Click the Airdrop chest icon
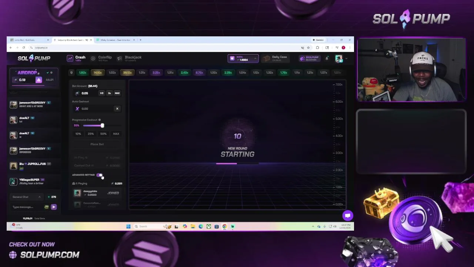The width and height of the screenshot is (474, 267). tap(39, 80)
